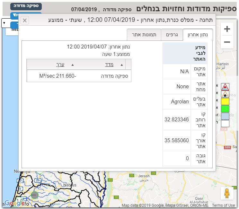
Task: Select the ספיקה מדודה table row
Action: tap(79, 76)
